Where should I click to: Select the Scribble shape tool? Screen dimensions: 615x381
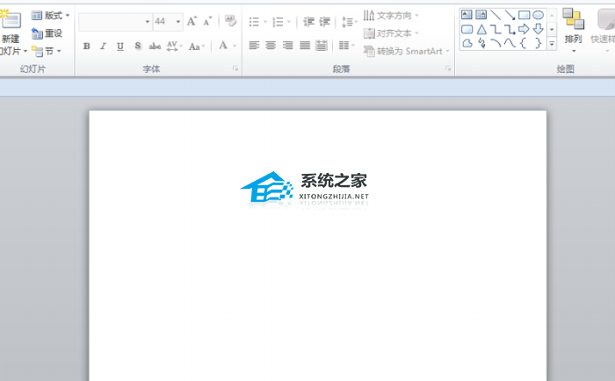coord(481,43)
